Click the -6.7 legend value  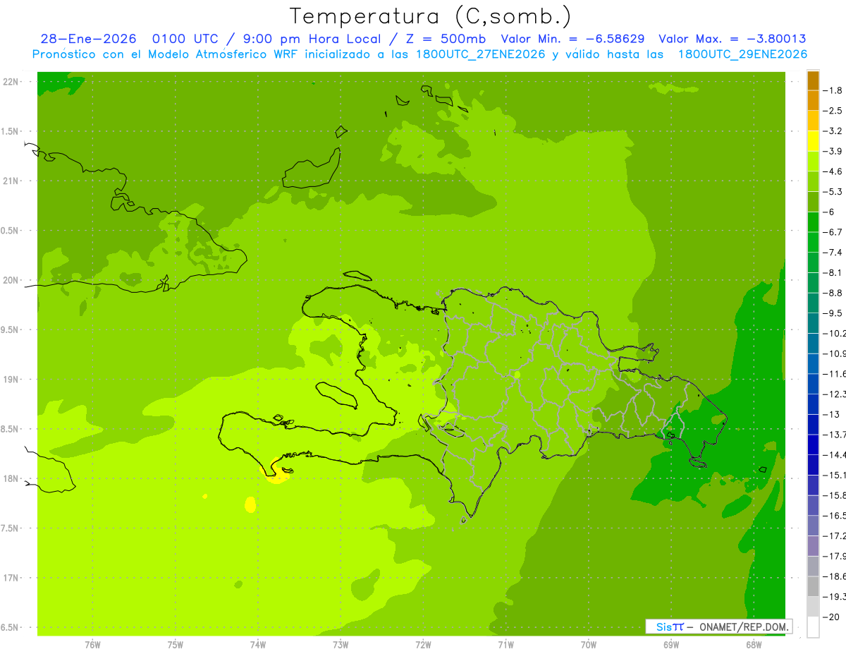pos(833,232)
